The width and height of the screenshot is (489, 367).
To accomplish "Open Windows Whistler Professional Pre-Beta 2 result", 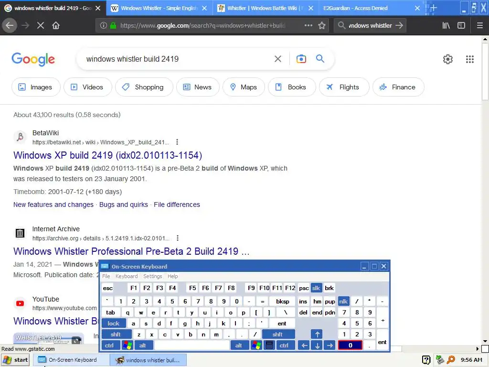I will tap(131, 251).
